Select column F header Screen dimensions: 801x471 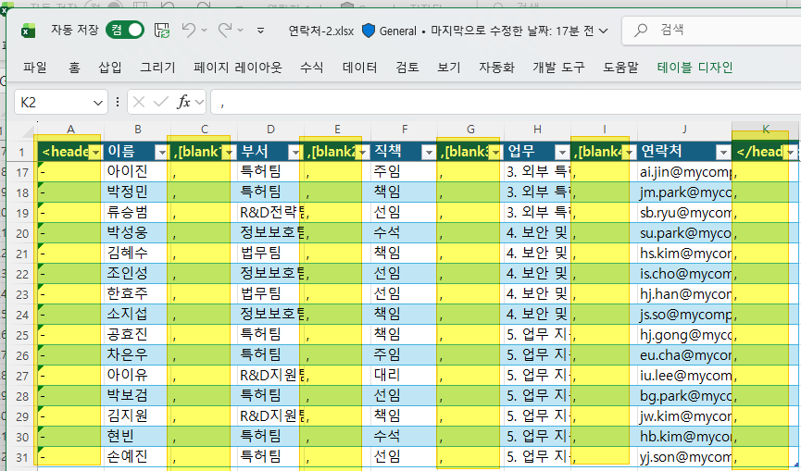pyautogui.click(x=404, y=130)
